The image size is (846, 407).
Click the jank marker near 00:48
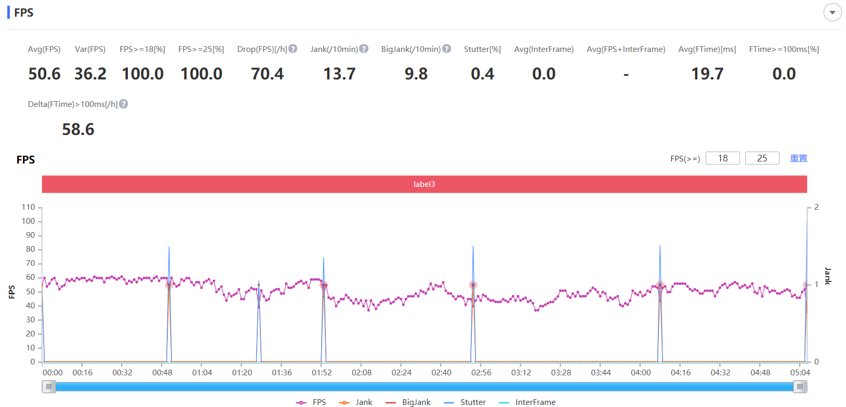pos(169,285)
